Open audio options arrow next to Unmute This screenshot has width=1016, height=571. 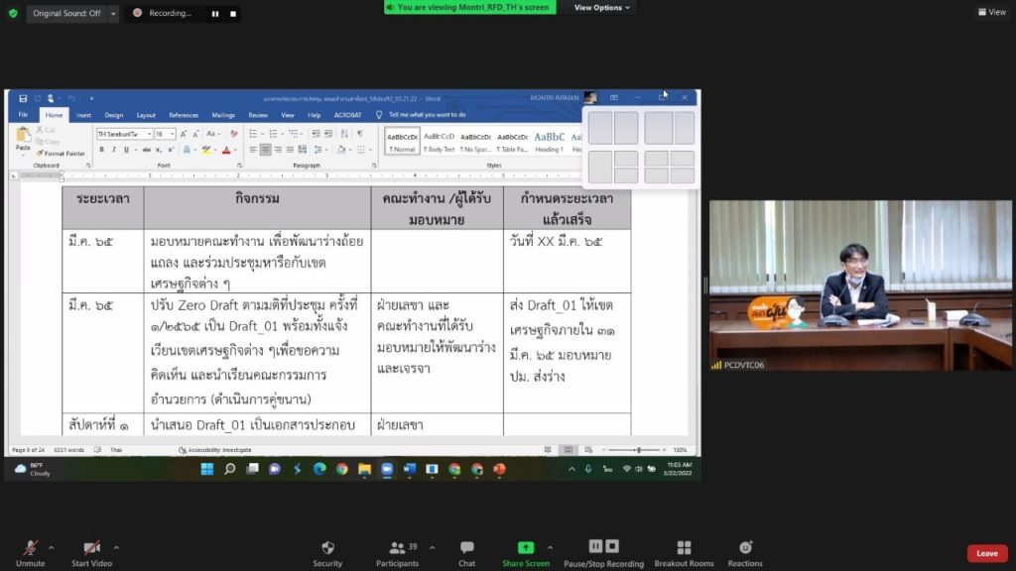[52, 548]
